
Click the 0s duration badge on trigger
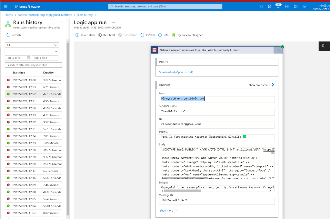(x=278, y=50)
